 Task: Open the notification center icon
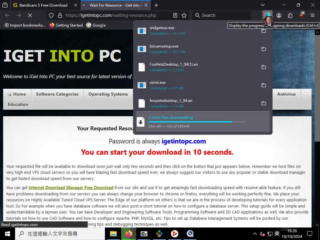pos(310,234)
